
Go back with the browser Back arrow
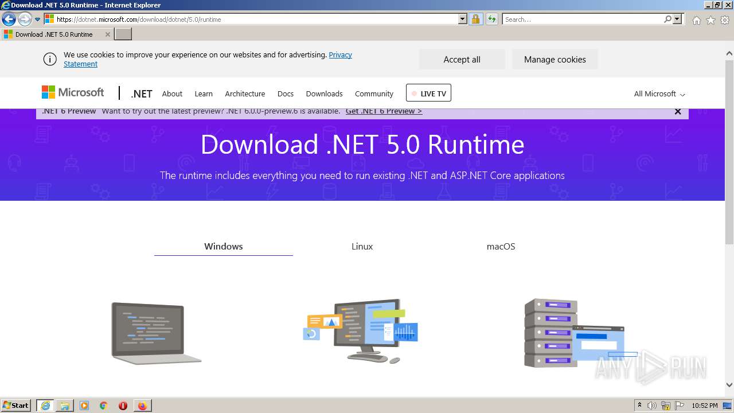pos(8,20)
